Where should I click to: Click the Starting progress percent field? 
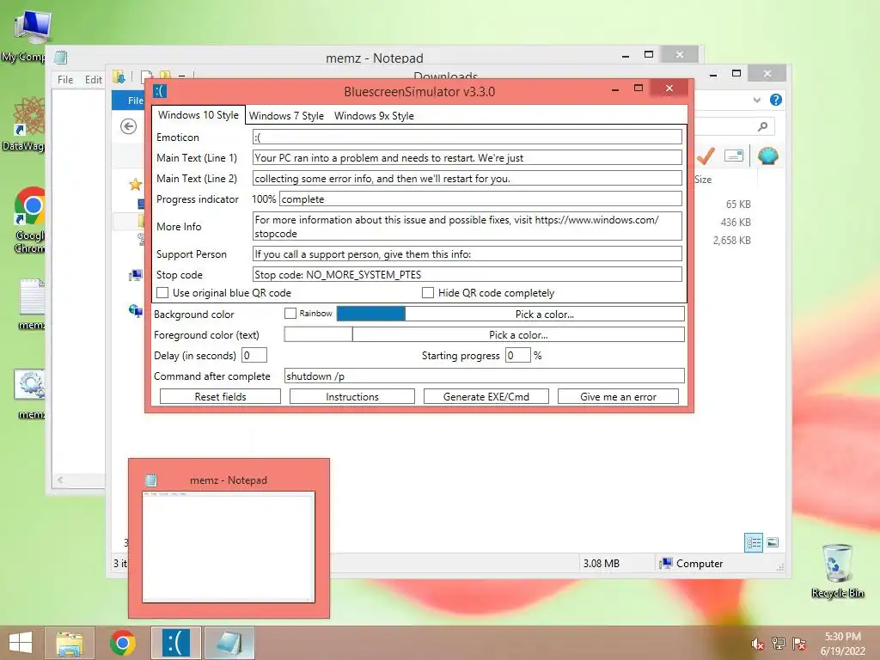pyautogui.click(x=517, y=355)
